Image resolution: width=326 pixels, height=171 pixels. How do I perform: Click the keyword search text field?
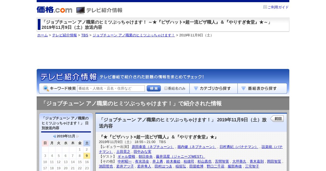tap(111, 88)
